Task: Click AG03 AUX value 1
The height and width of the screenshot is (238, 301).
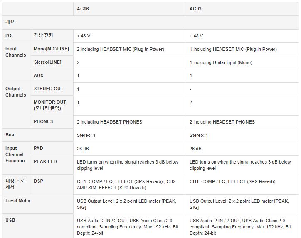Action: click(x=191, y=76)
